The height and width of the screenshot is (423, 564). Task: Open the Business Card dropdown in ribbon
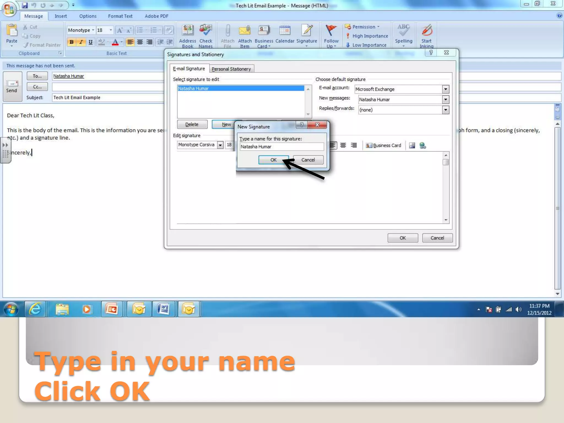click(264, 36)
